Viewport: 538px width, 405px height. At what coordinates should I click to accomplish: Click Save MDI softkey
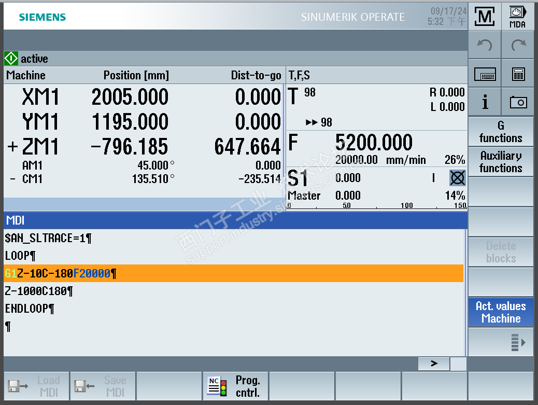click(103, 386)
